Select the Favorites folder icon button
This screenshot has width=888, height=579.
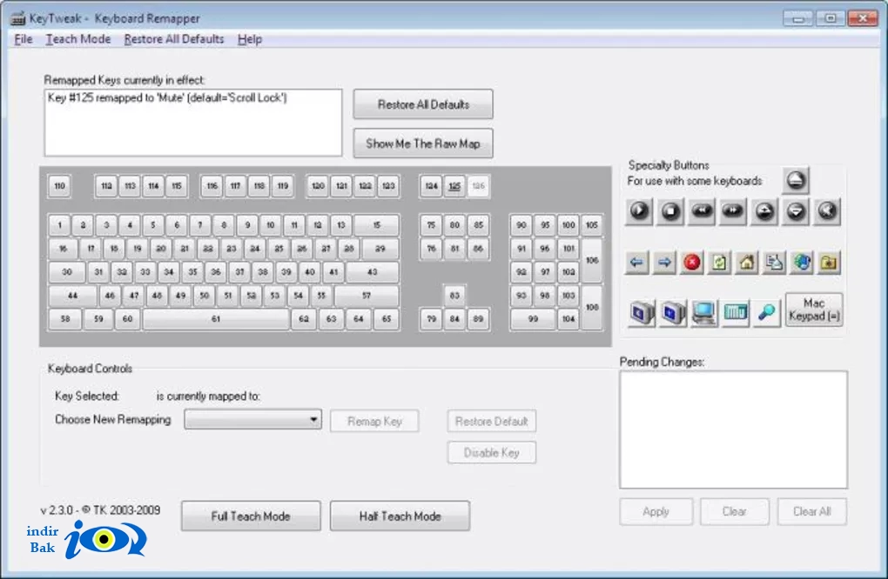click(829, 263)
